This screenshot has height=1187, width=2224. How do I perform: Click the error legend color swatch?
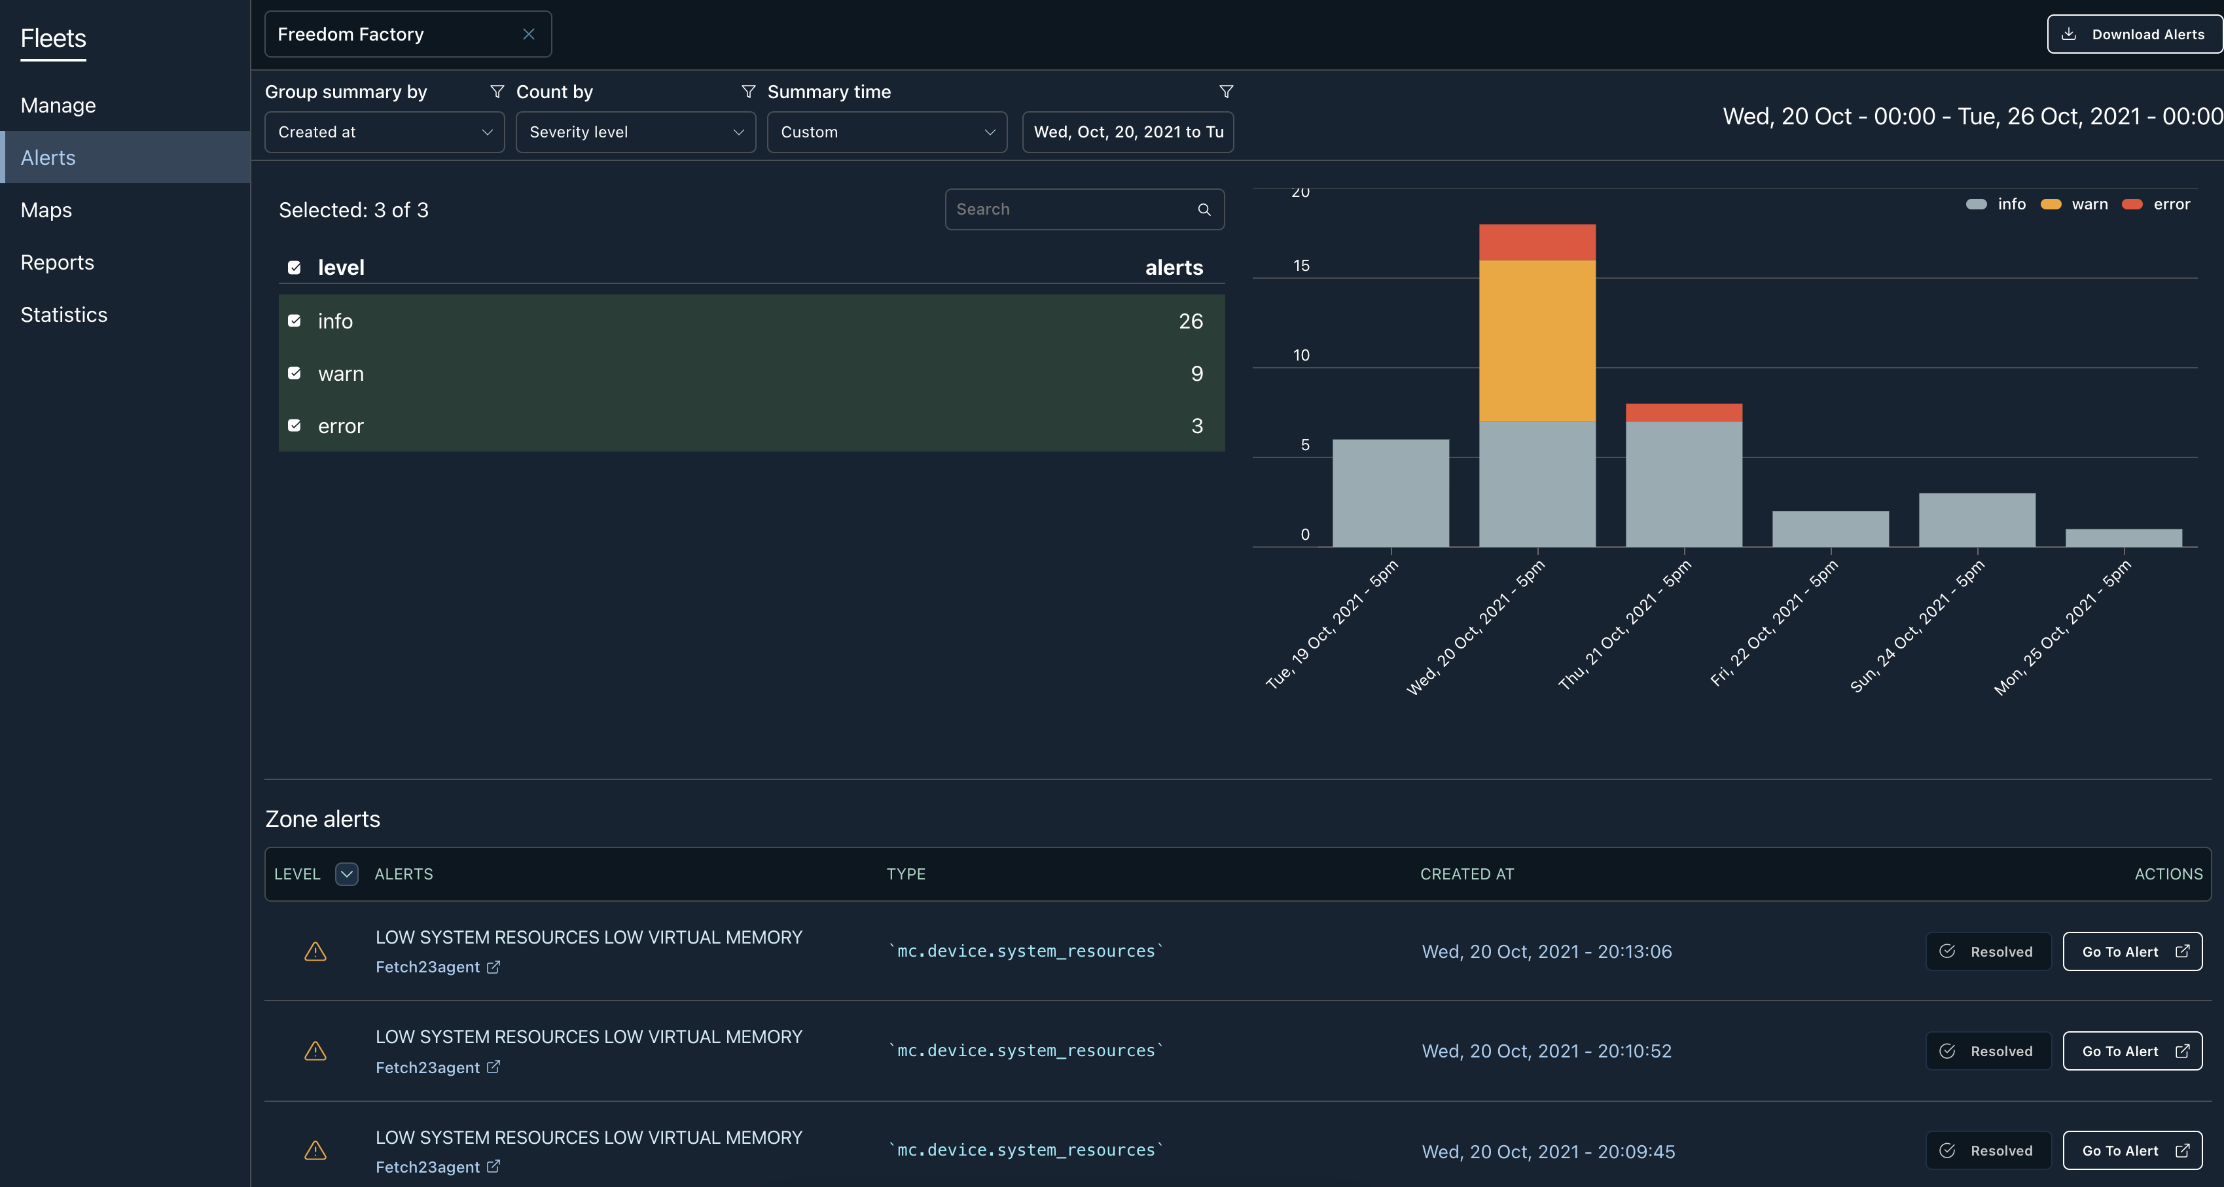[2132, 205]
